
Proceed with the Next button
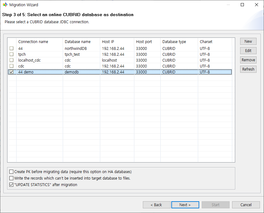(x=185, y=205)
